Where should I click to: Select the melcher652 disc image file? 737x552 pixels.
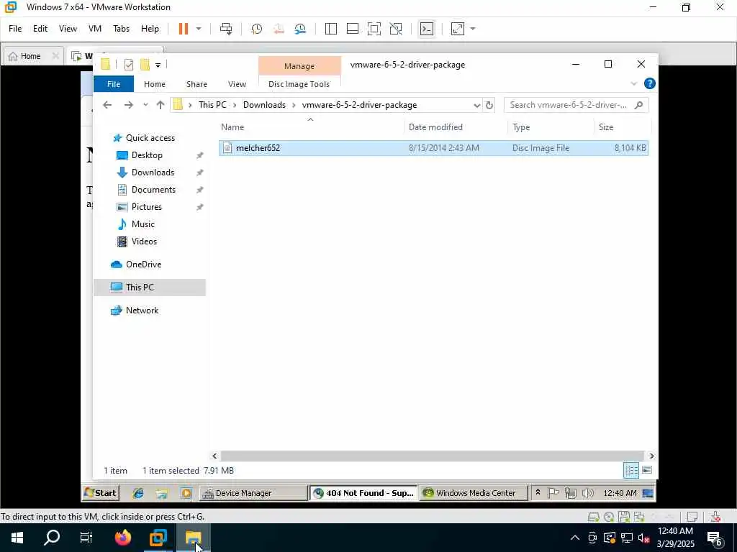point(433,148)
